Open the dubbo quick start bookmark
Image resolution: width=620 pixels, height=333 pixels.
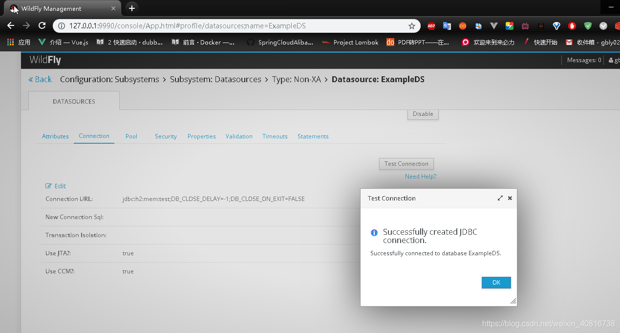(130, 43)
